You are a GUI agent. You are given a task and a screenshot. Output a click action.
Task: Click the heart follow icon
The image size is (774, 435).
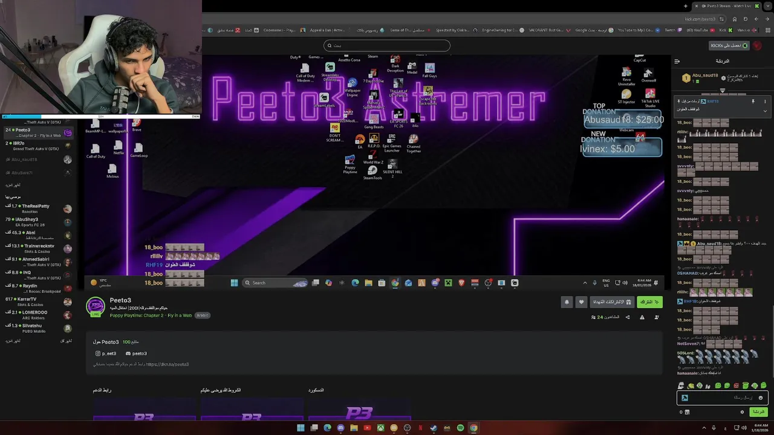[581, 302]
